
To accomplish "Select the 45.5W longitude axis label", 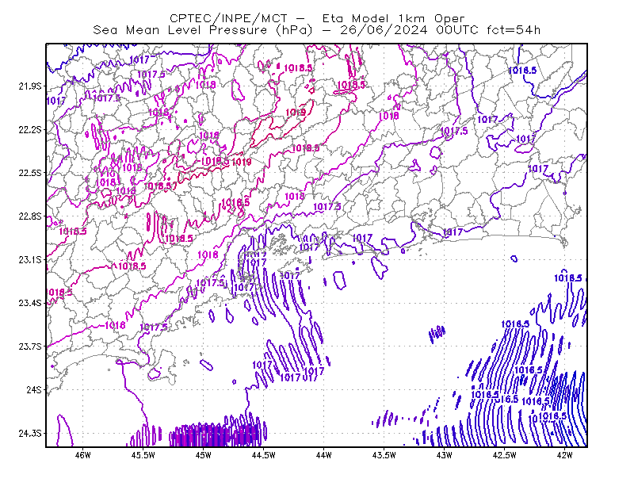I will coord(143,455).
